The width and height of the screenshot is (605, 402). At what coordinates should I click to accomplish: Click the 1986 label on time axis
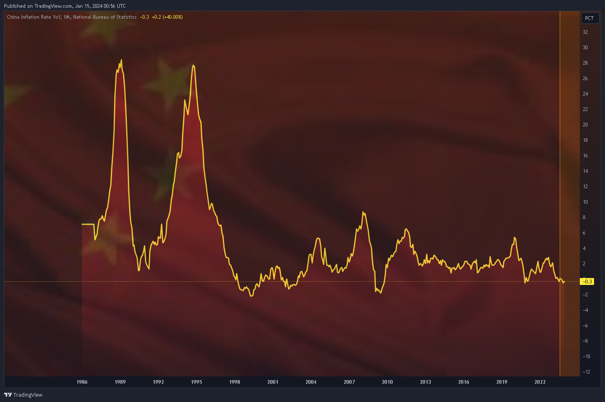tap(82, 382)
